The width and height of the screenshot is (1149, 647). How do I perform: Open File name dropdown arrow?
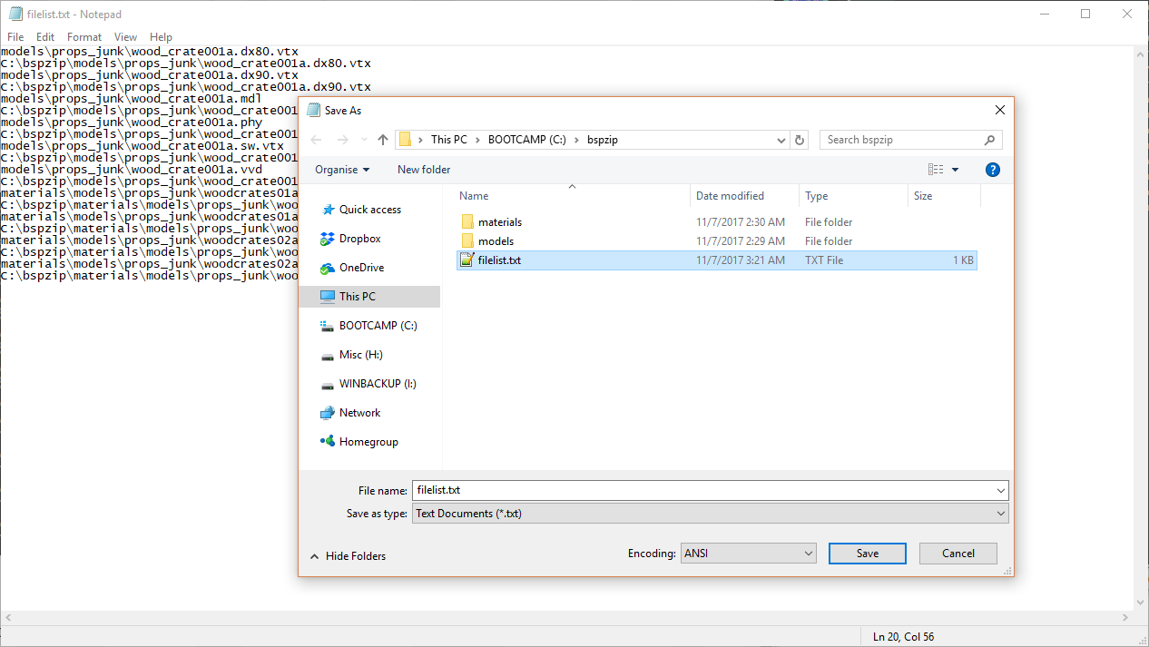coord(1000,490)
